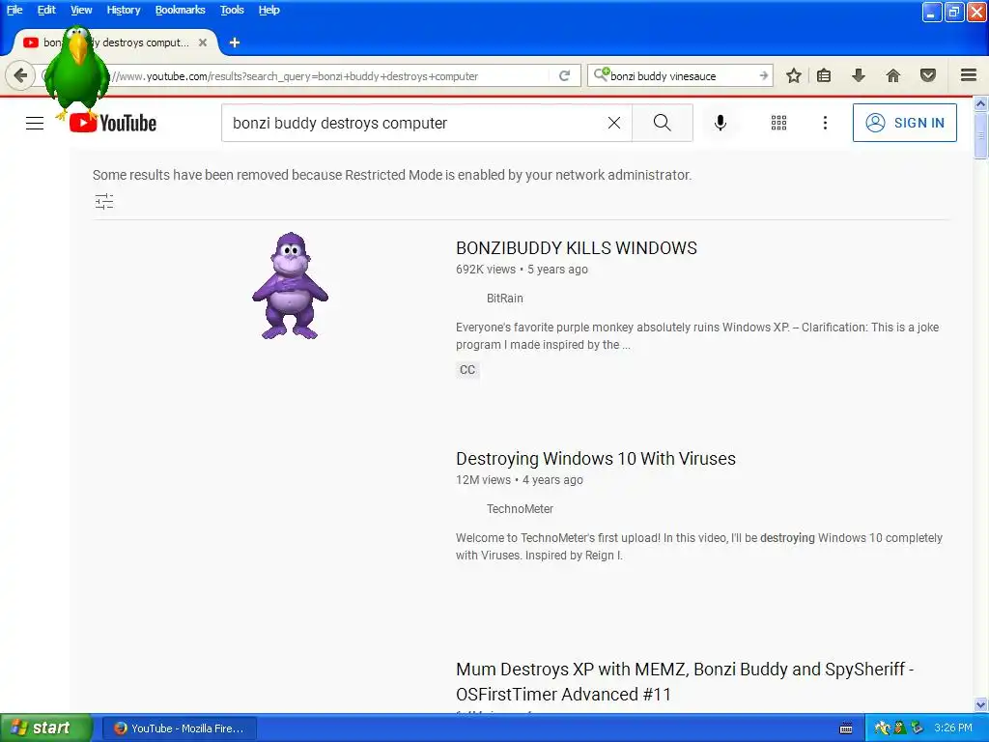Open Mum Destroys XP with MEMZ video
989x742 pixels.
coord(685,681)
